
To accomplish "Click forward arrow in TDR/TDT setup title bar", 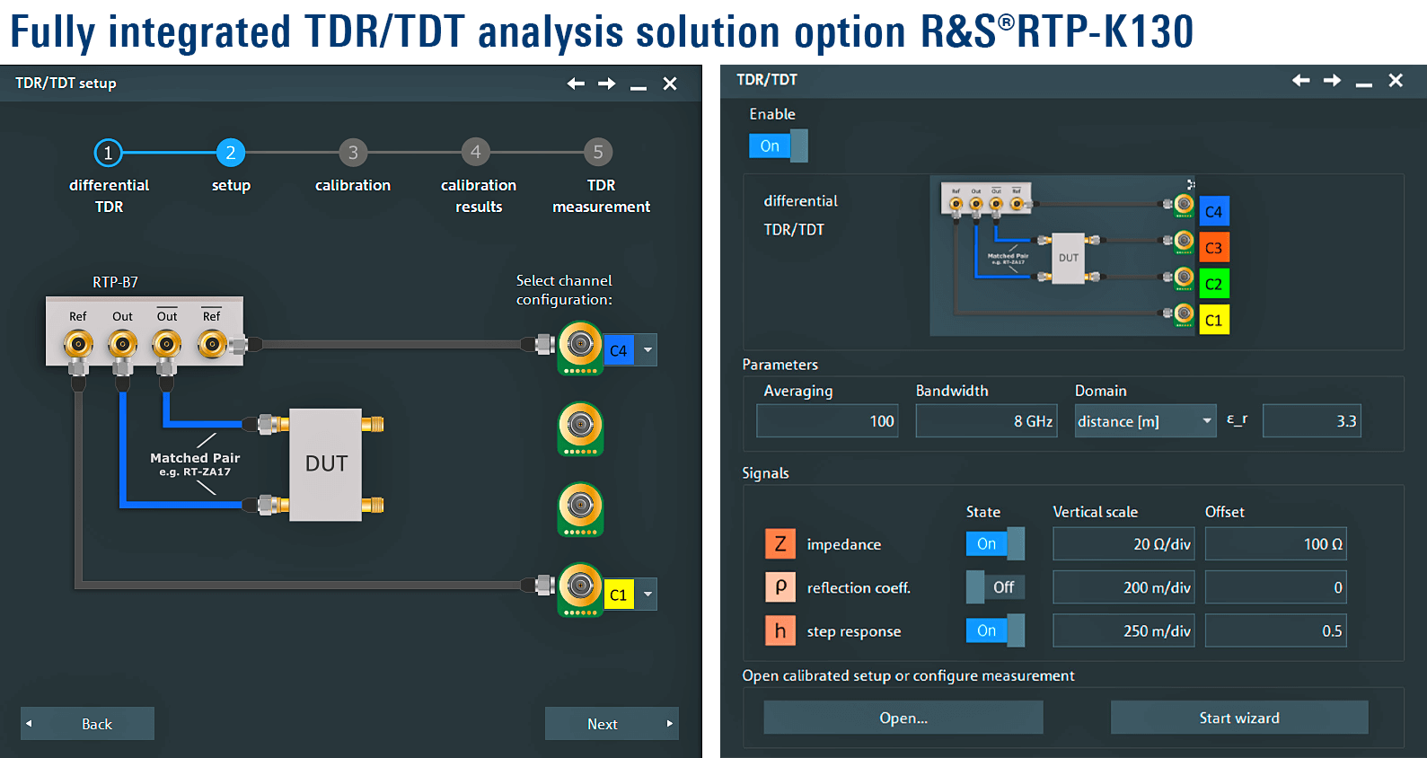I will tap(607, 84).
